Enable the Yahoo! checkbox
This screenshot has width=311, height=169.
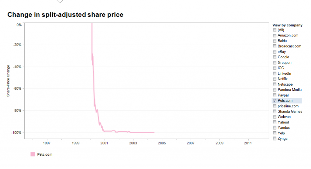click(x=275, y=122)
